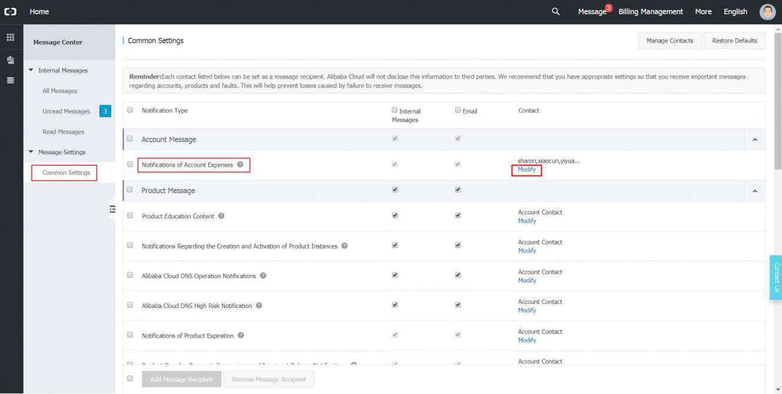The image size is (782, 394).
Task: Open the Contact Us side tab
Action: [776, 277]
